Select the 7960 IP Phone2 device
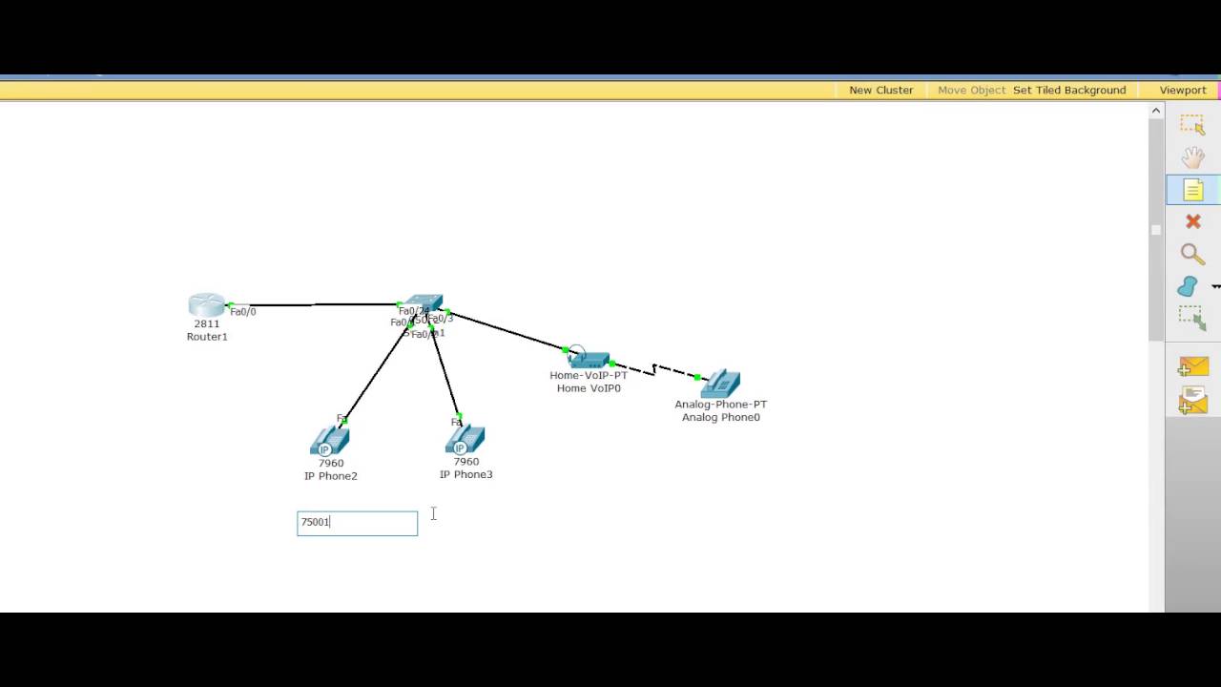The image size is (1221, 687). (330, 442)
